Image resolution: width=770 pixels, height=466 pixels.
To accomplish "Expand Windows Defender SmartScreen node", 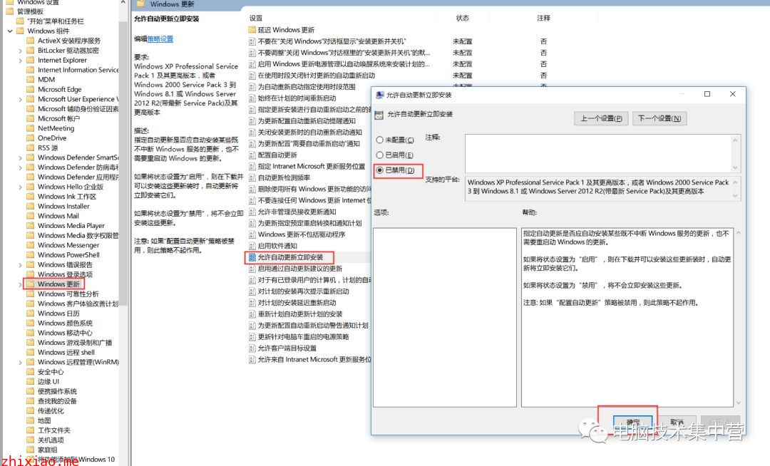I will (x=20, y=157).
